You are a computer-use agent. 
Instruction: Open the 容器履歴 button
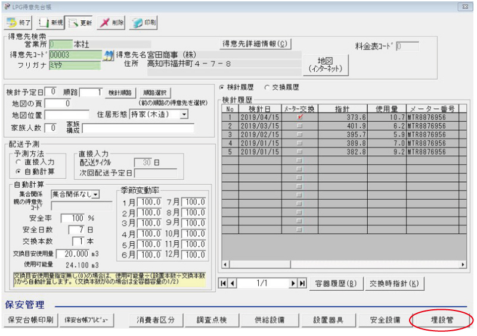click(336, 284)
